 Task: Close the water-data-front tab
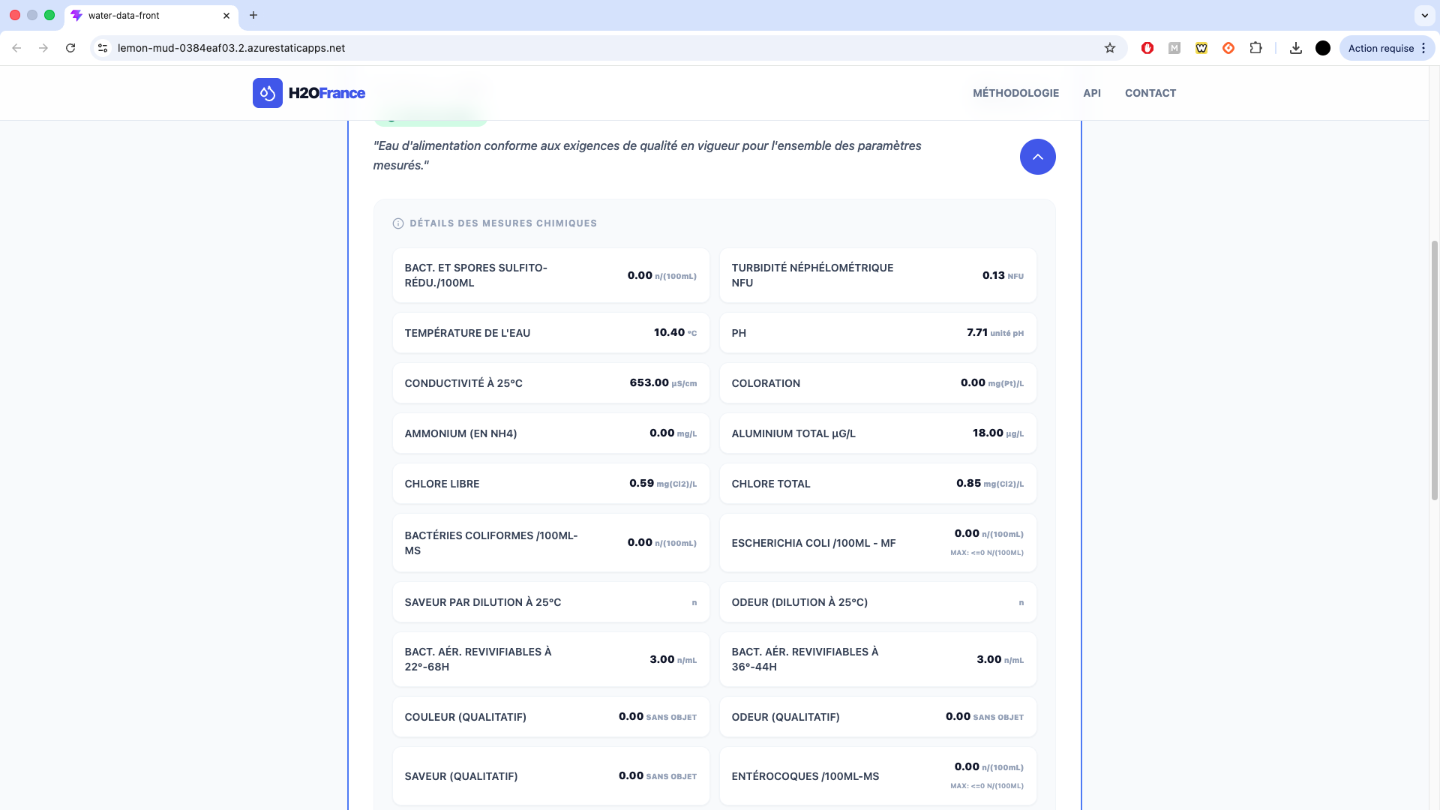pos(226,15)
